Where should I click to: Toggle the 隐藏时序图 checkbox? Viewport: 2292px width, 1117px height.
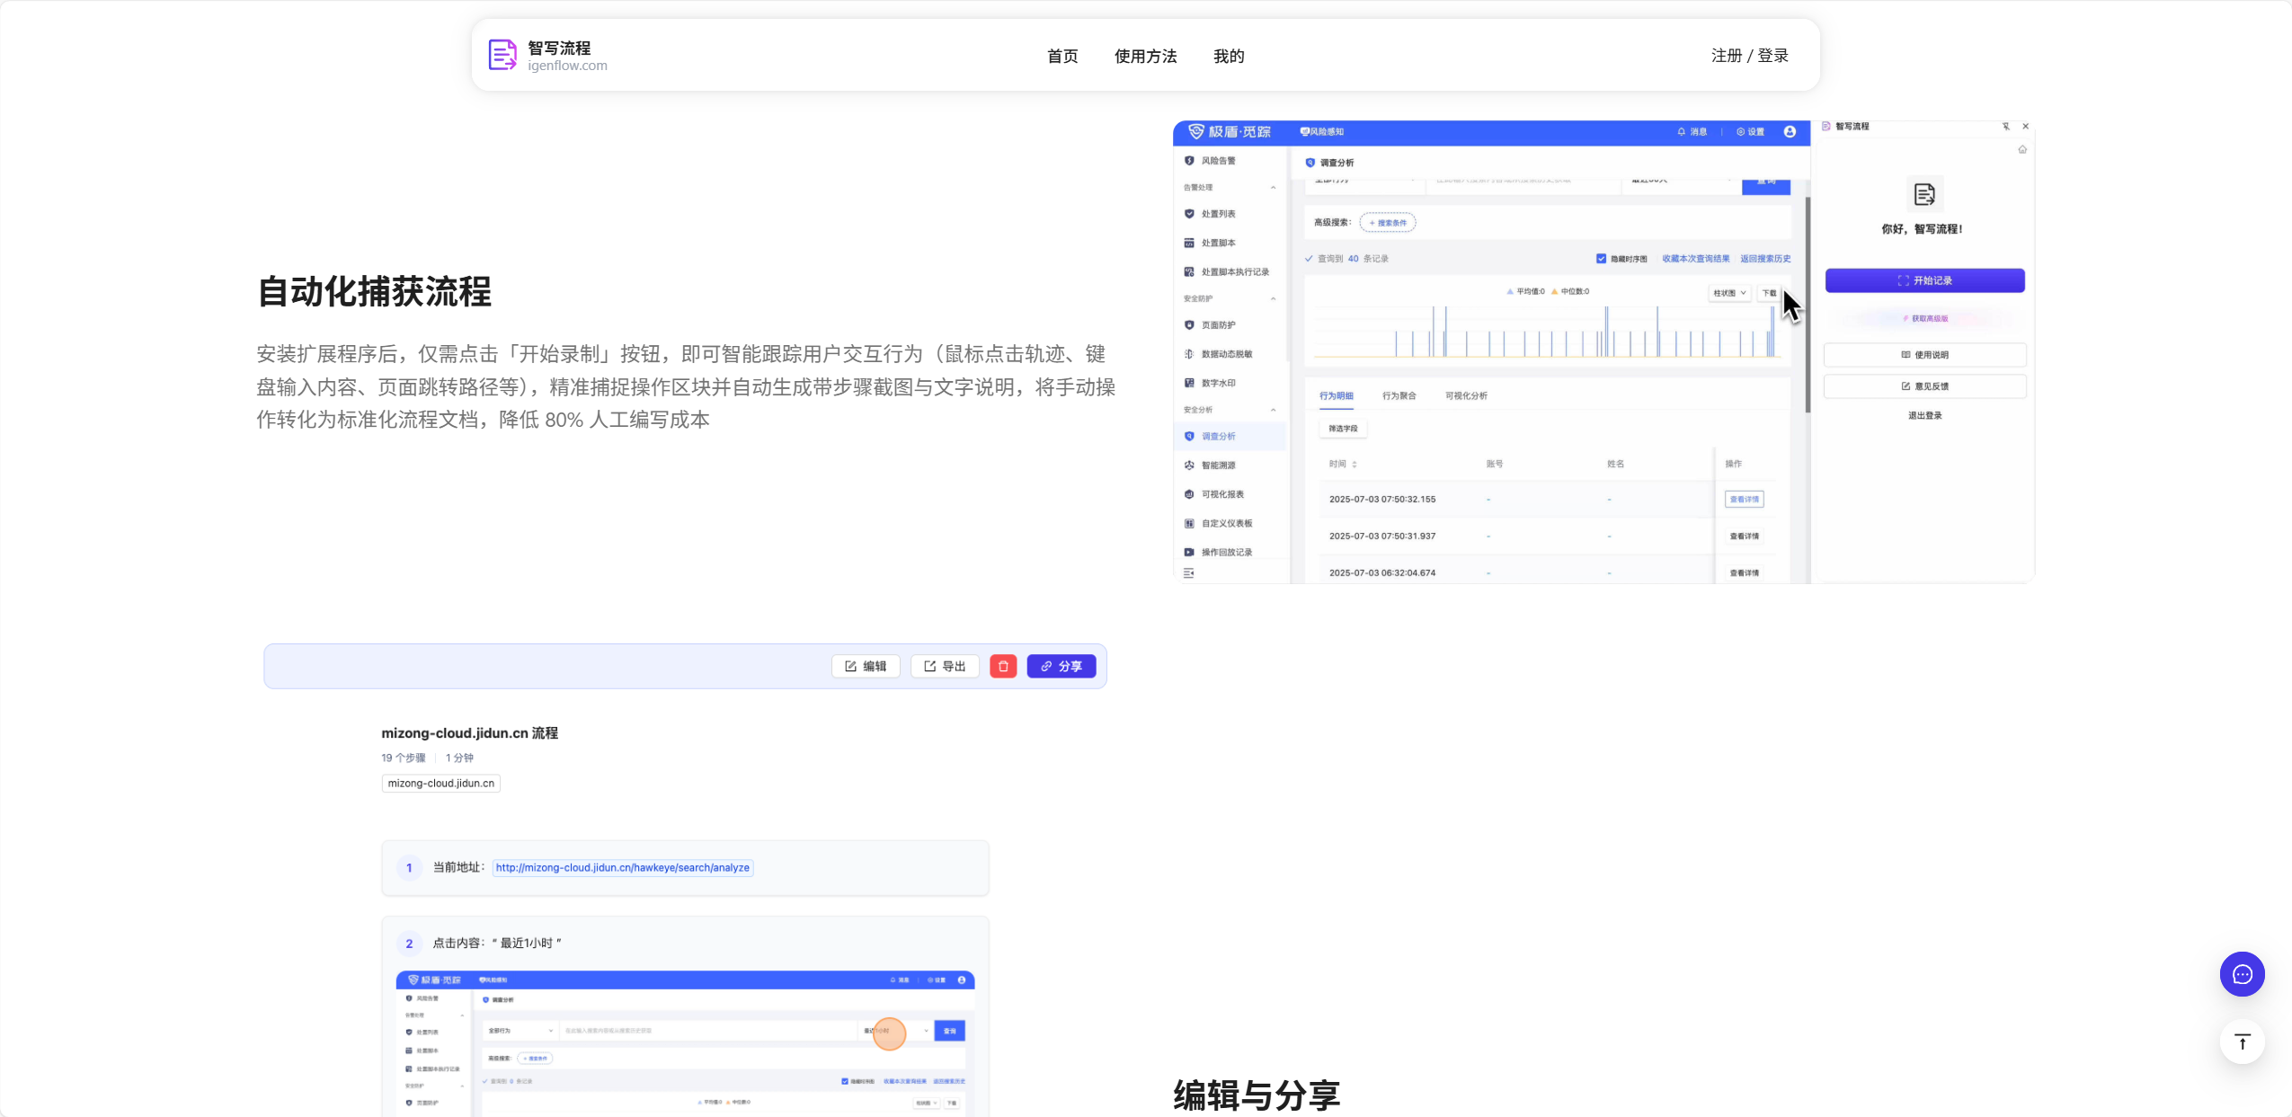[1601, 259]
